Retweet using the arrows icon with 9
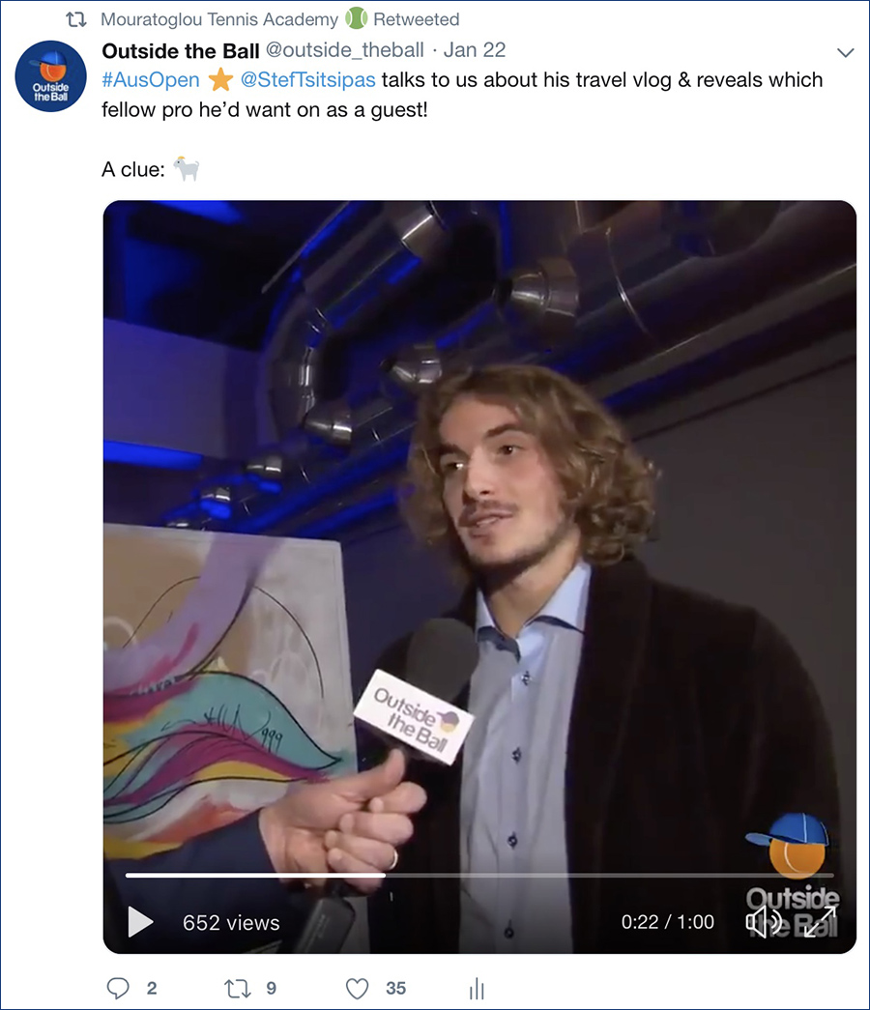Image resolution: width=870 pixels, height=1010 pixels. pyautogui.click(x=237, y=988)
